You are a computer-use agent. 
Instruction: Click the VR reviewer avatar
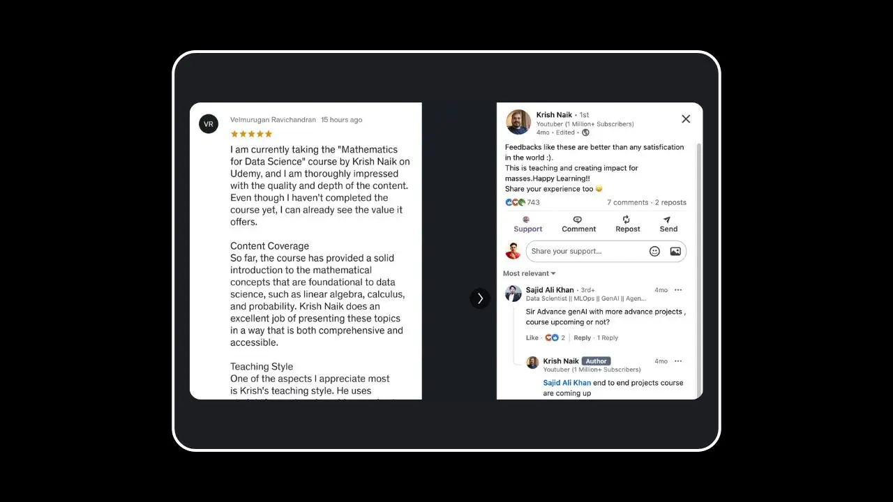(209, 124)
